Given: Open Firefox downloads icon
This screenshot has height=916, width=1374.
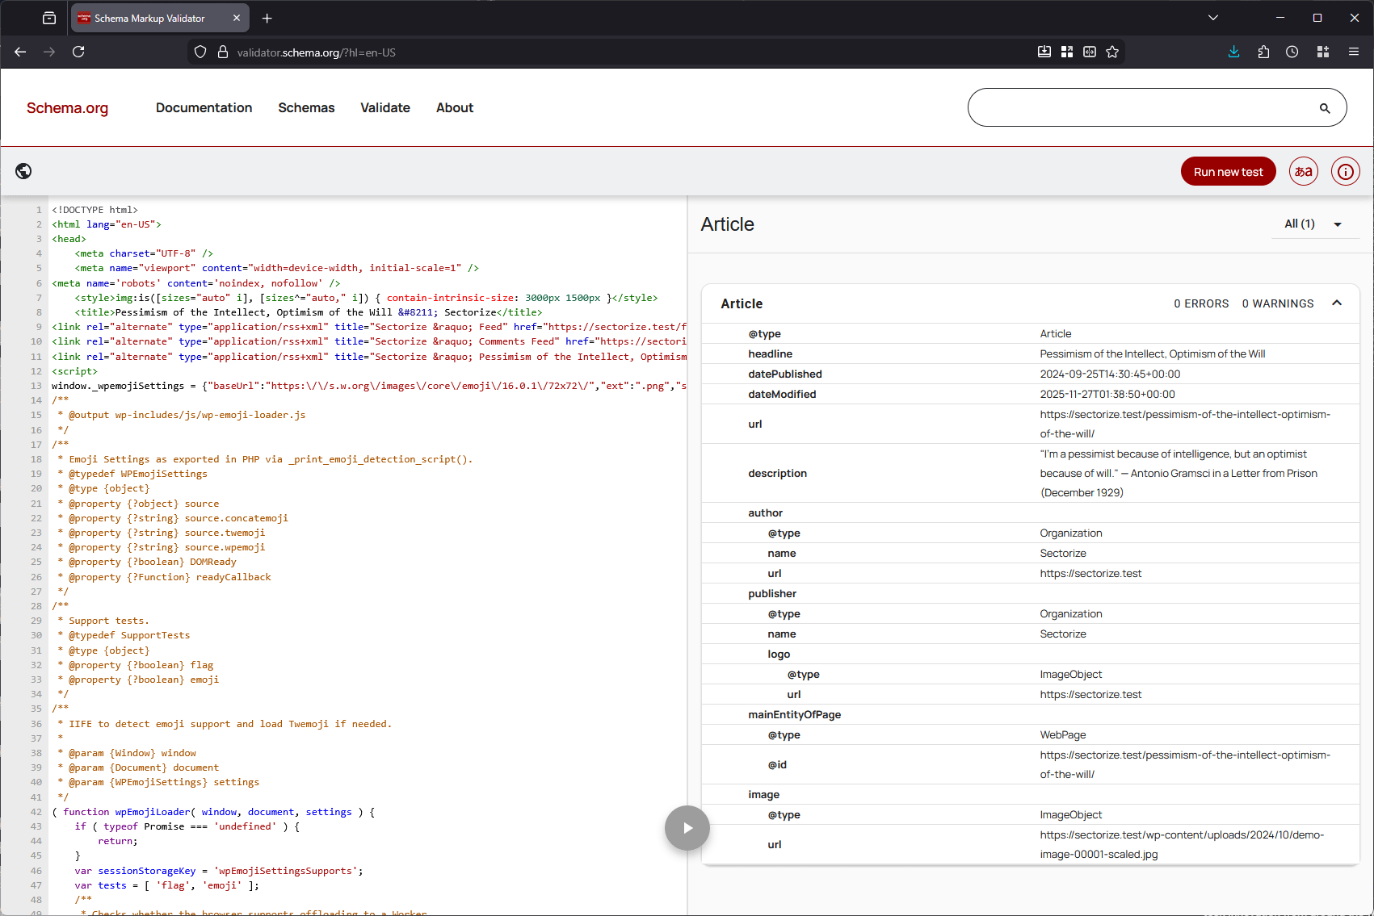Looking at the screenshot, I should 1233,52.
